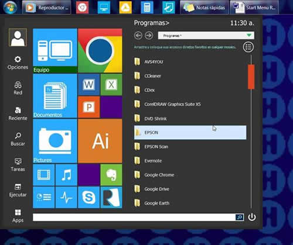The height and width of the screenshot is (245, 293).
Task: Open the pulse monitor tile
Action: [66, 197]
